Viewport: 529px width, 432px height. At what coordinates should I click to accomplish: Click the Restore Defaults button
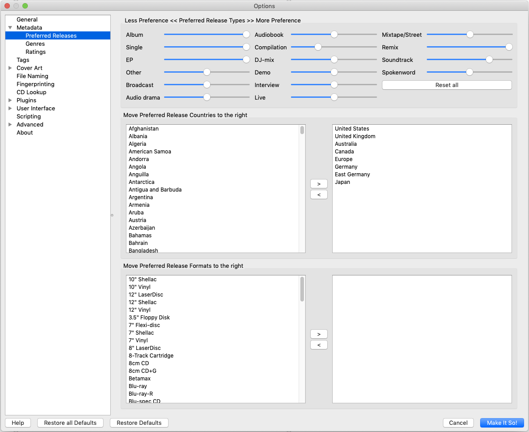[x=139, y=423]
